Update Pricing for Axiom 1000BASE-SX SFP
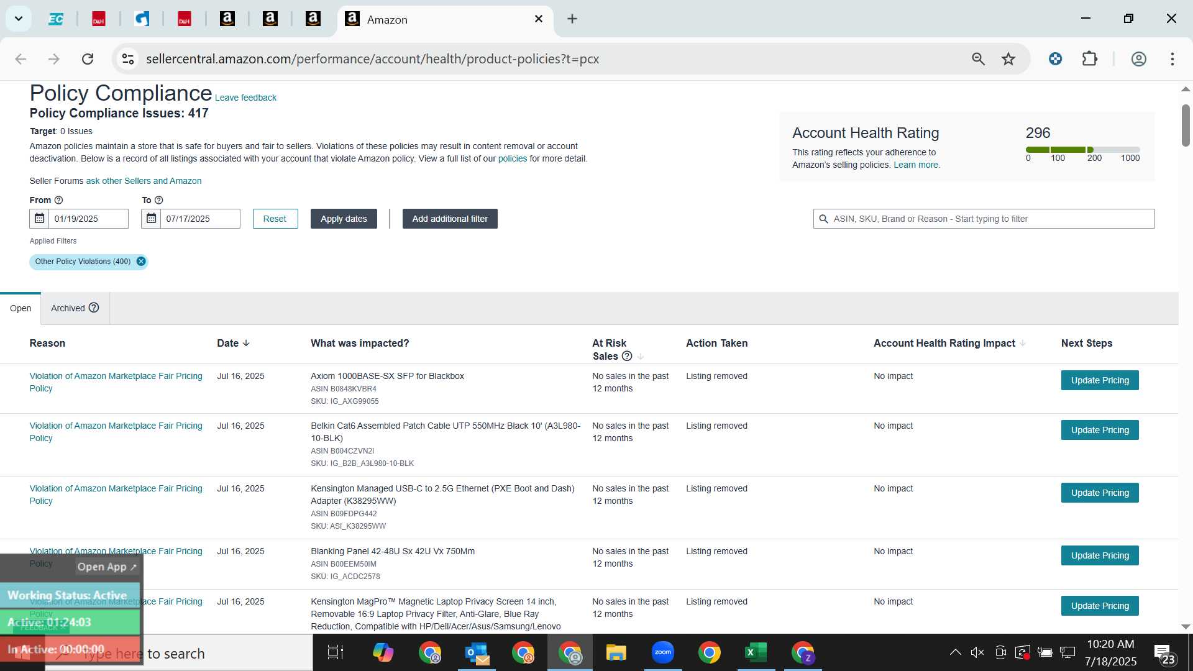Image resolution: width=1193 pixels, height=671 pixels. pyautogui.click(x=1100, y=380)
